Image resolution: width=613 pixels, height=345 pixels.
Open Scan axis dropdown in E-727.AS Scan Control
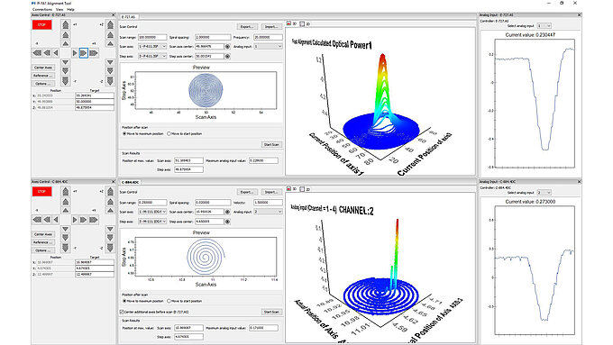(152, 47)
